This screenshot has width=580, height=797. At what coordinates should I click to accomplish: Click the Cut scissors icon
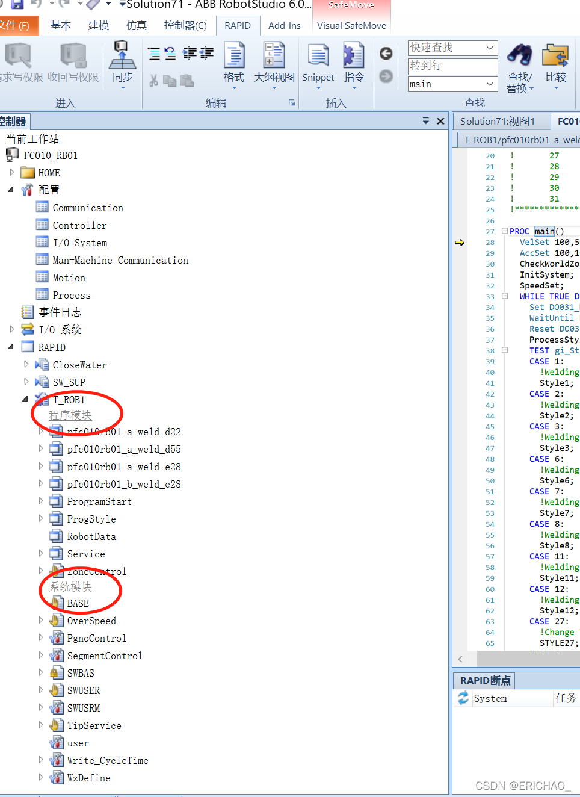click(x=154, y=80)
